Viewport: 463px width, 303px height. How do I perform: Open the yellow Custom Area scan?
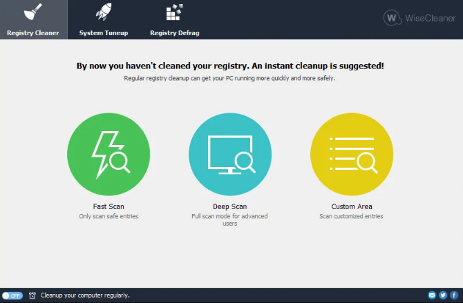click(352, 155)
